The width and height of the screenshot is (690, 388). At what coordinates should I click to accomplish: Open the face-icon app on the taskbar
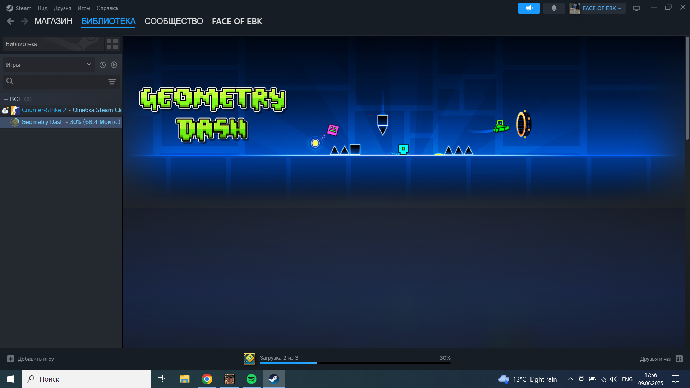(229, 379)
